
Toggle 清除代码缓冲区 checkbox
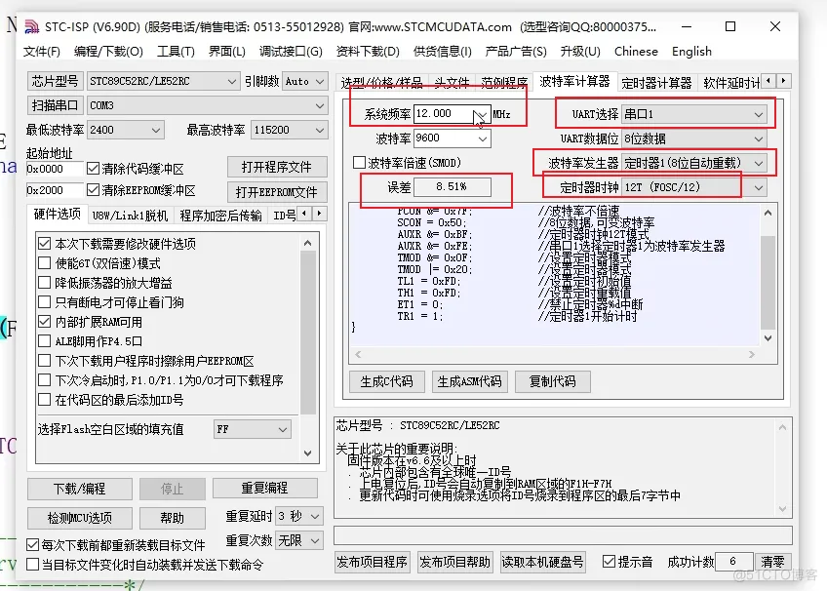(93, 169)
